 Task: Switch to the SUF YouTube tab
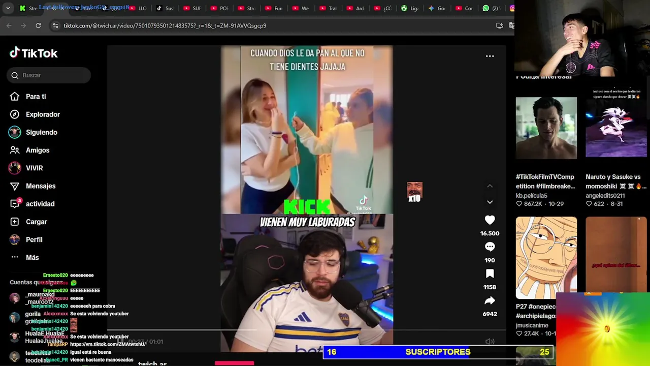(192, 8)
